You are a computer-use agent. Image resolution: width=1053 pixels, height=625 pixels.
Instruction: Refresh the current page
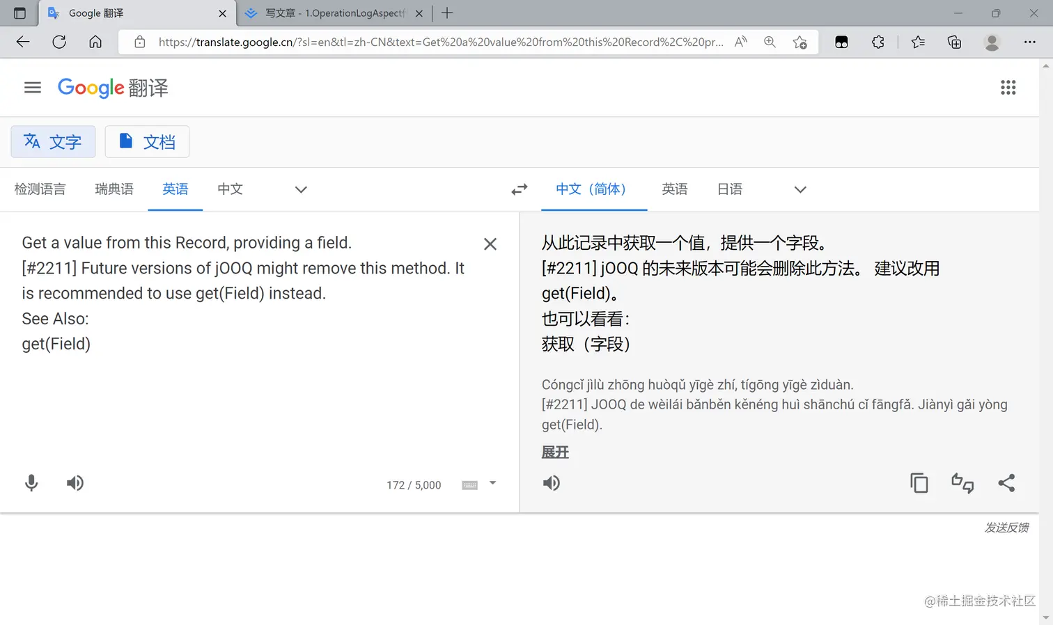[59, 42]
